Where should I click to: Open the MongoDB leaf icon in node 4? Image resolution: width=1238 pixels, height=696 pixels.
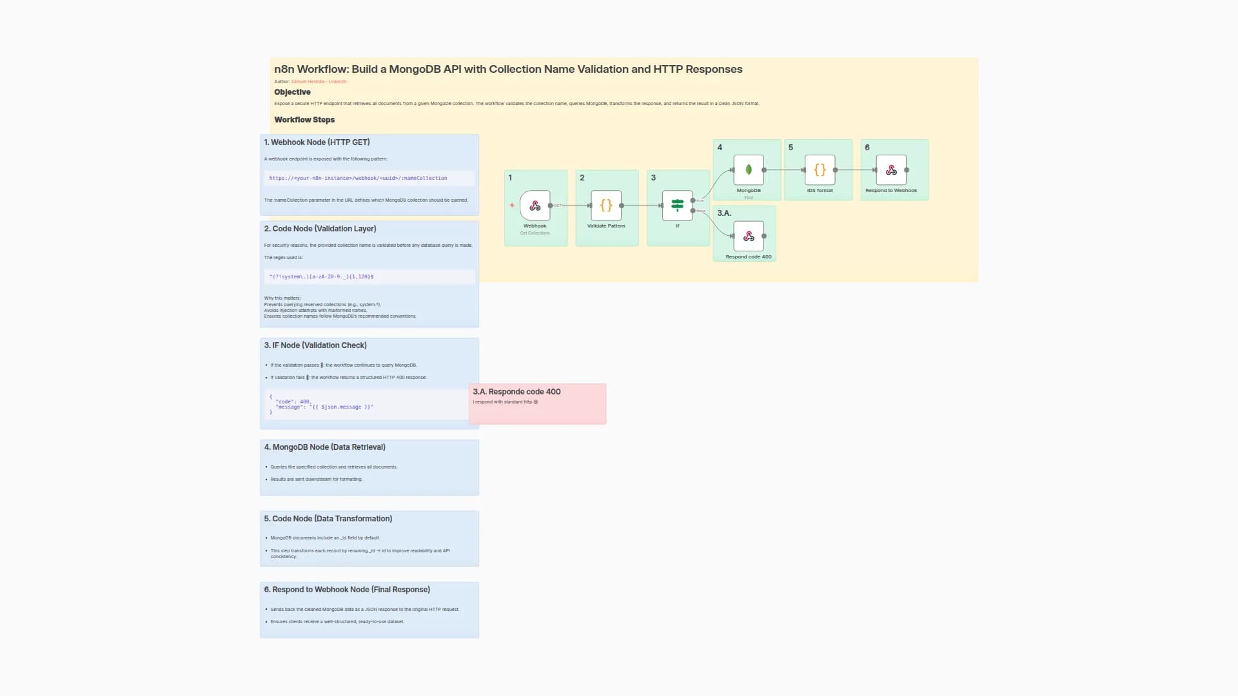(748, 169)
